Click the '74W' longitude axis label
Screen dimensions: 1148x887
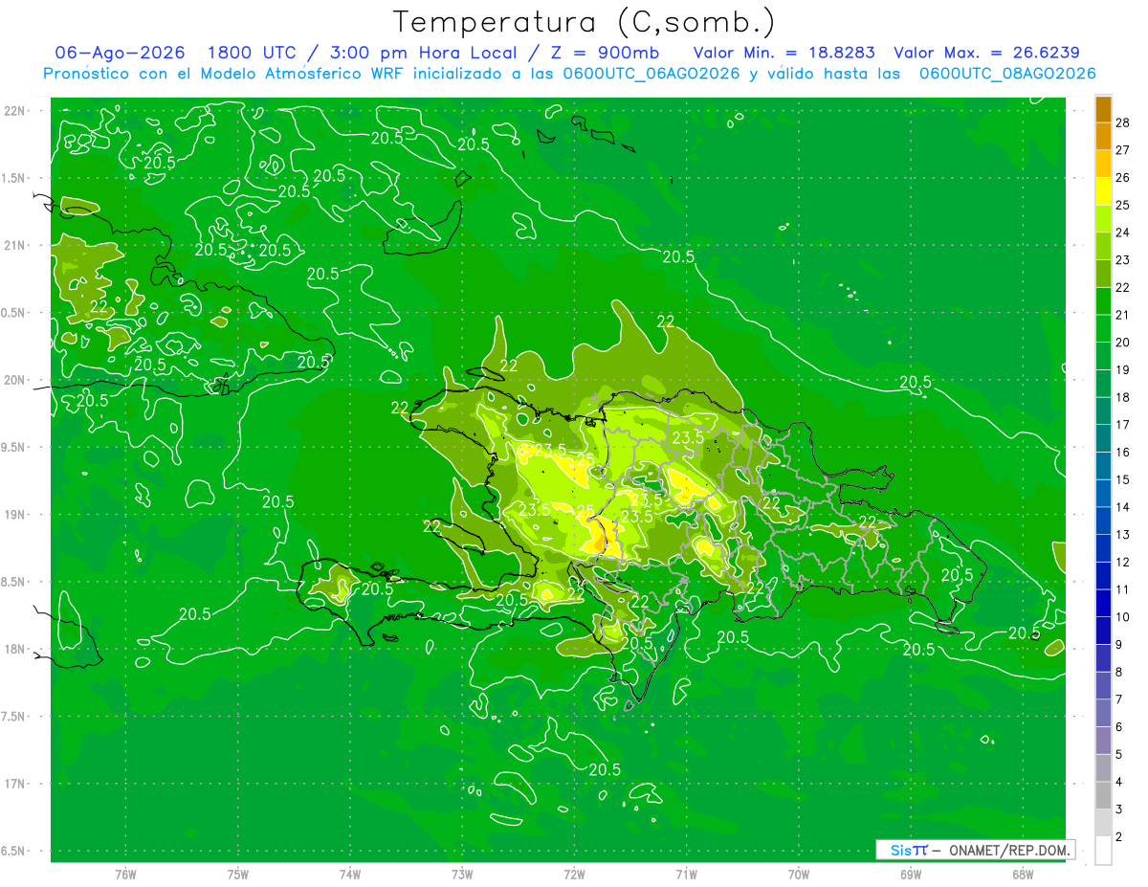coord(350,874)
